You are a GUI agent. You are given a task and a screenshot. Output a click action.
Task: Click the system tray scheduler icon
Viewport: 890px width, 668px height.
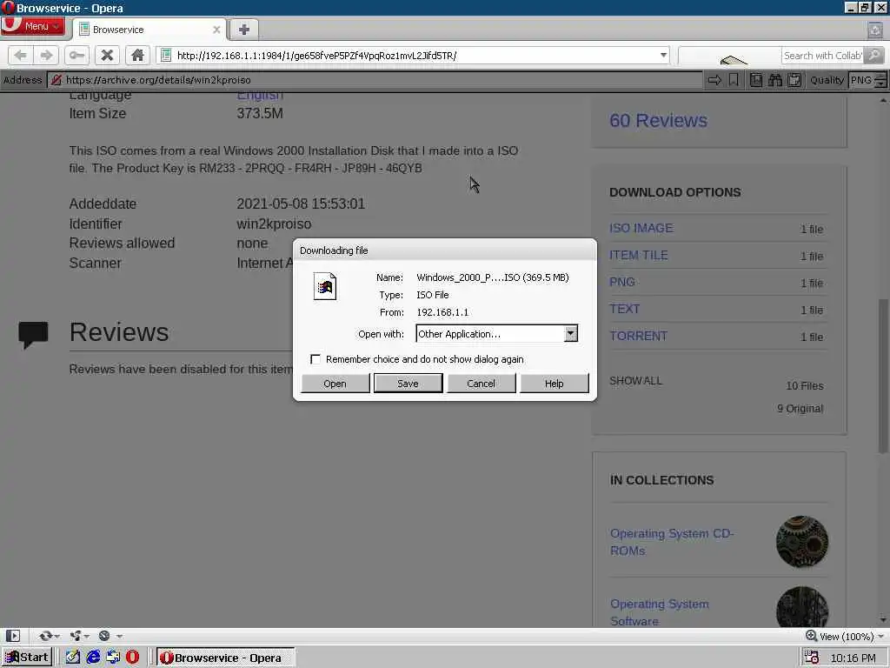[x=812, y=658]
